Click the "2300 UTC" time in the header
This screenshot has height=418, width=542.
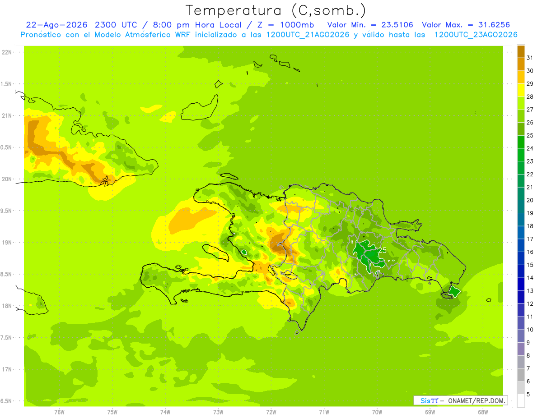[117, 25]
